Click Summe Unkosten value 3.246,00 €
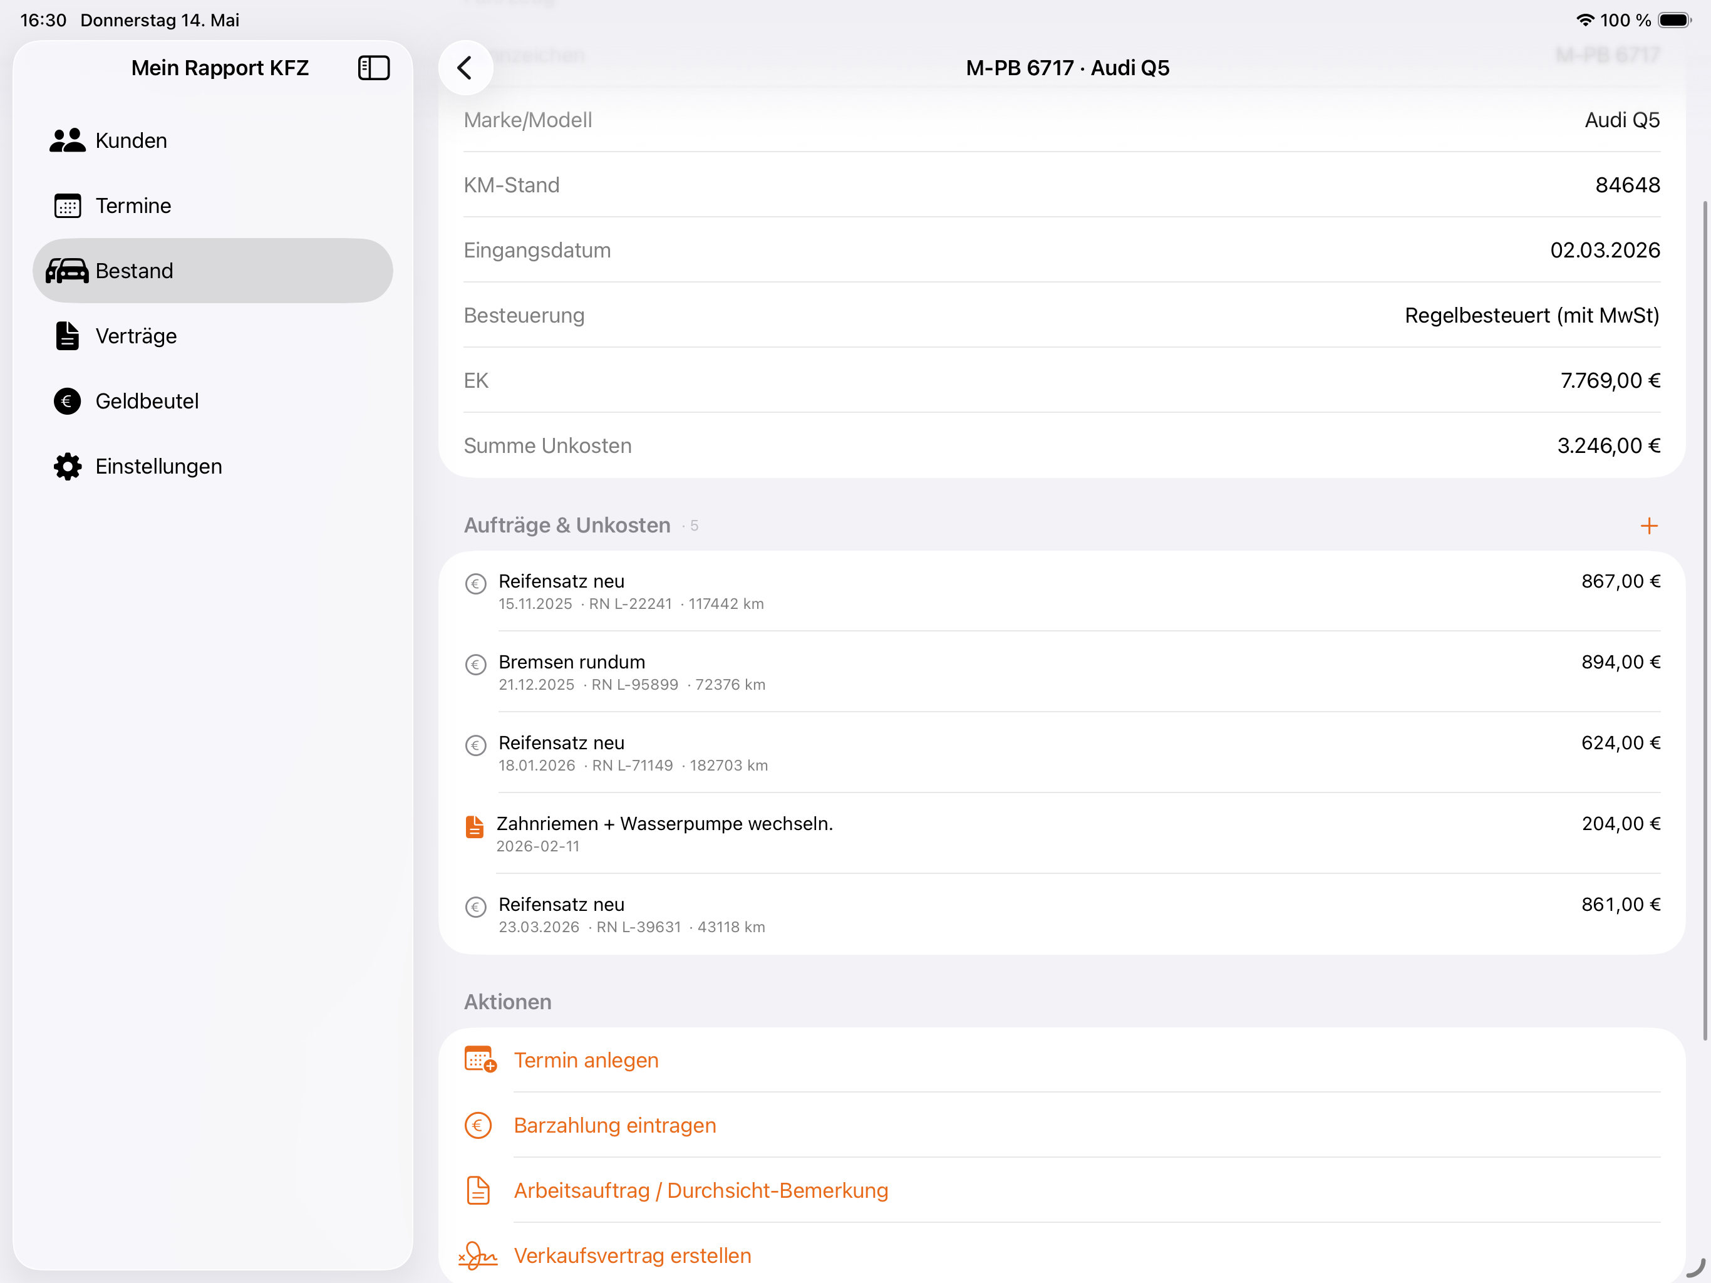Image resolution: width=1711 pixels, height=1283 pixels. click(x=1608, y=445)
